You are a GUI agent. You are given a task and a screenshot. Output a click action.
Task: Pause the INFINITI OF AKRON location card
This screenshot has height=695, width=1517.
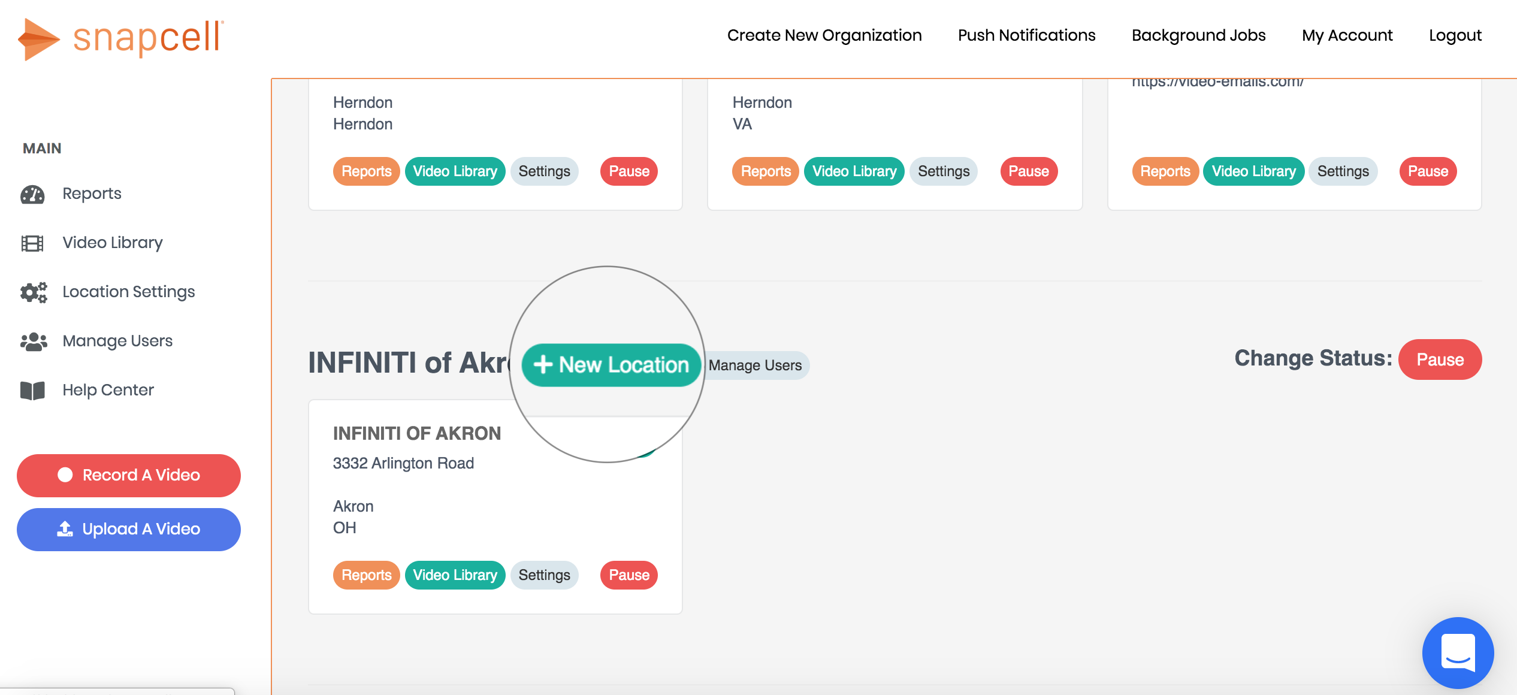[x=628, y=575]
